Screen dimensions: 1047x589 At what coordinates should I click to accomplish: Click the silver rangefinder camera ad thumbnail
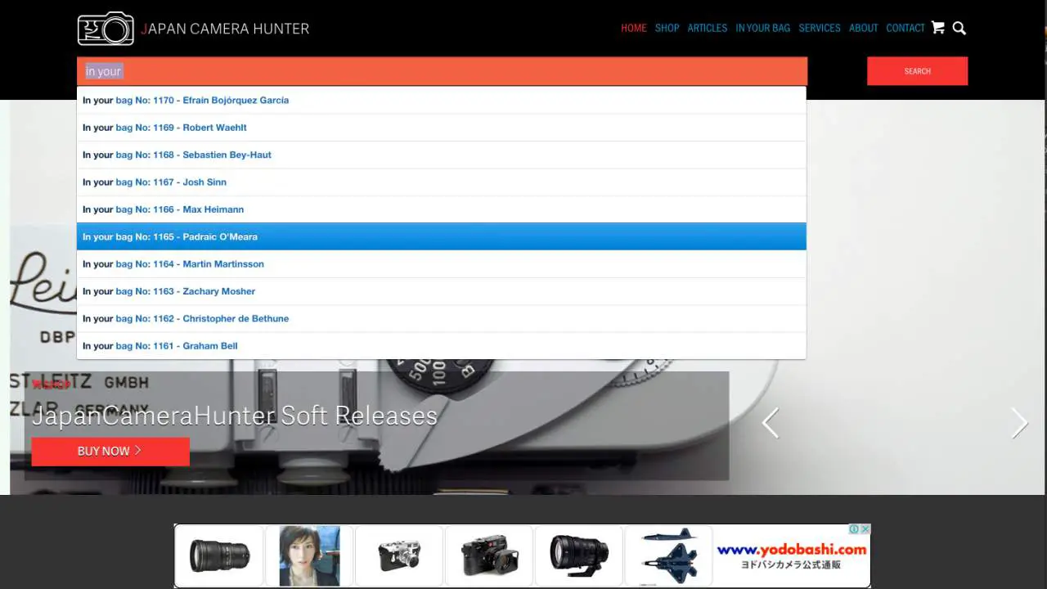pyautogui.click(x=399, y=556)
